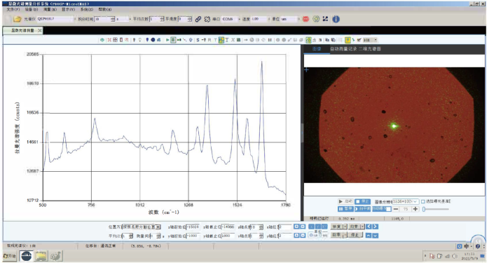Click the letter R toolbar icon
The image size is (489, 263).
click(209, 40)
